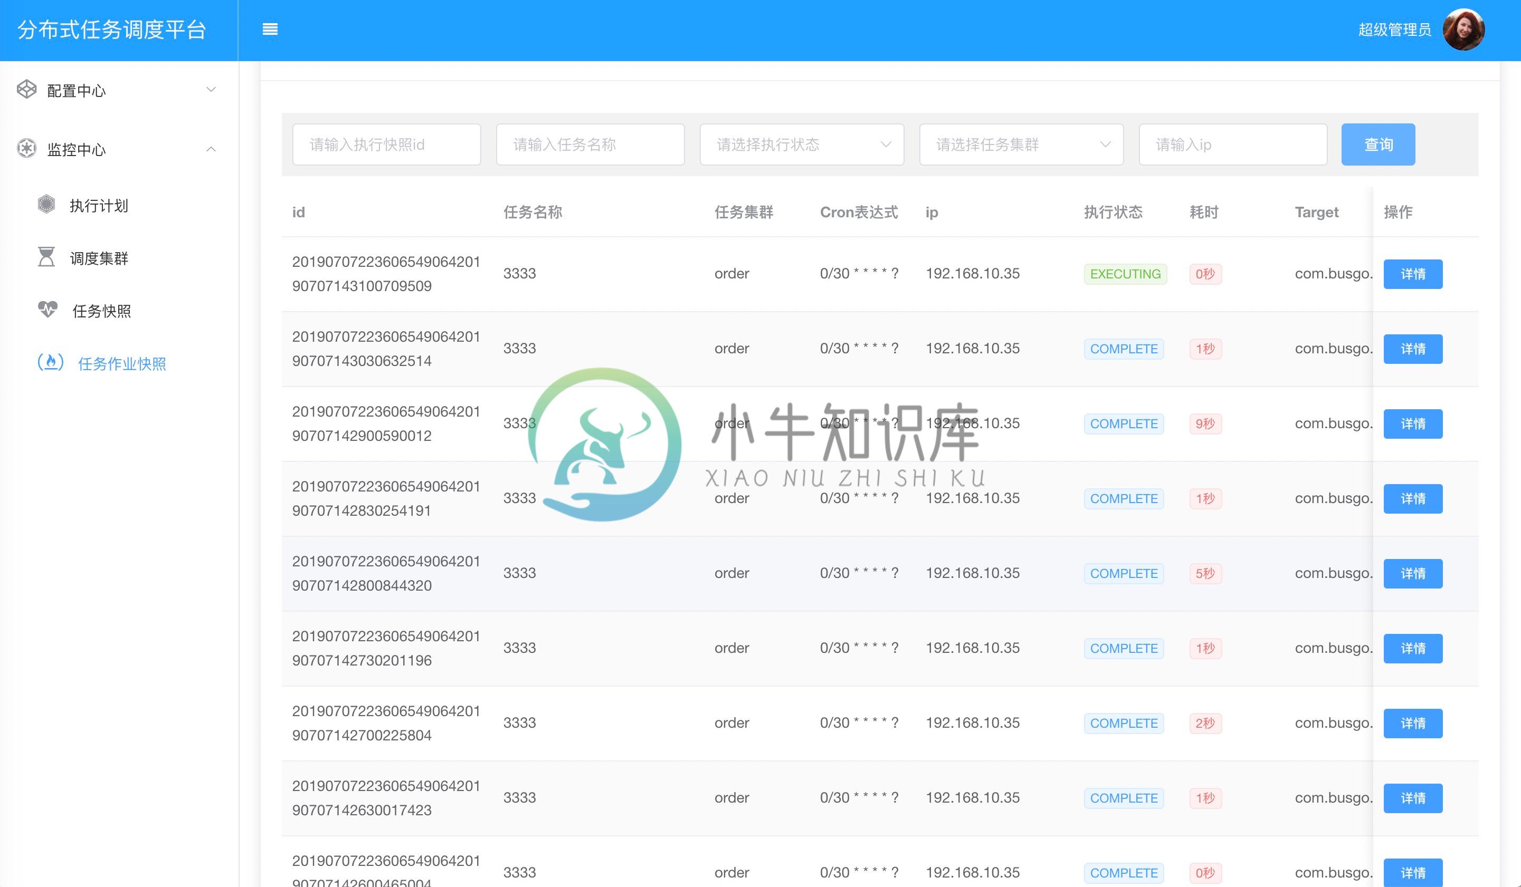This screenshot has width=1521, height=887.
Task: Click the 调度集群 hourglass icon
Action: click(x=46, y=257)
